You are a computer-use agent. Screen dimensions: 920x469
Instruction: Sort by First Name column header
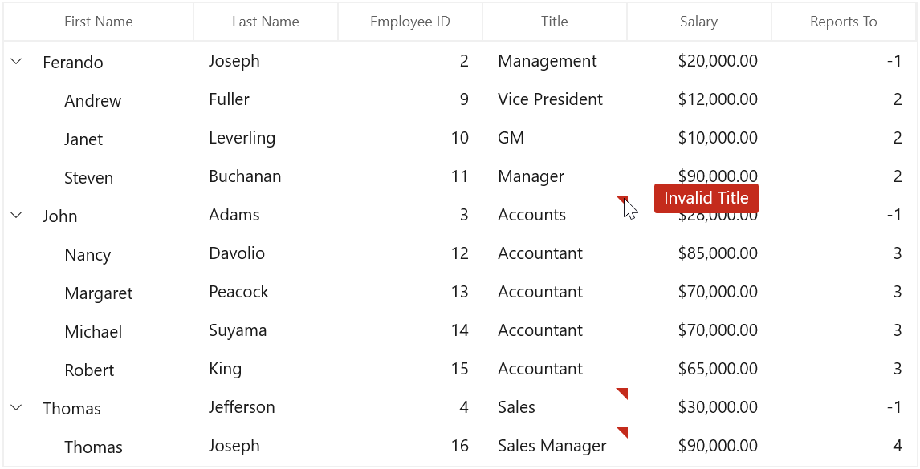(99, 22)
